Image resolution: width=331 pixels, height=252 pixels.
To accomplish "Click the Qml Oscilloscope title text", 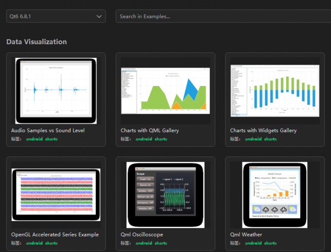I will tap(142, 235).
